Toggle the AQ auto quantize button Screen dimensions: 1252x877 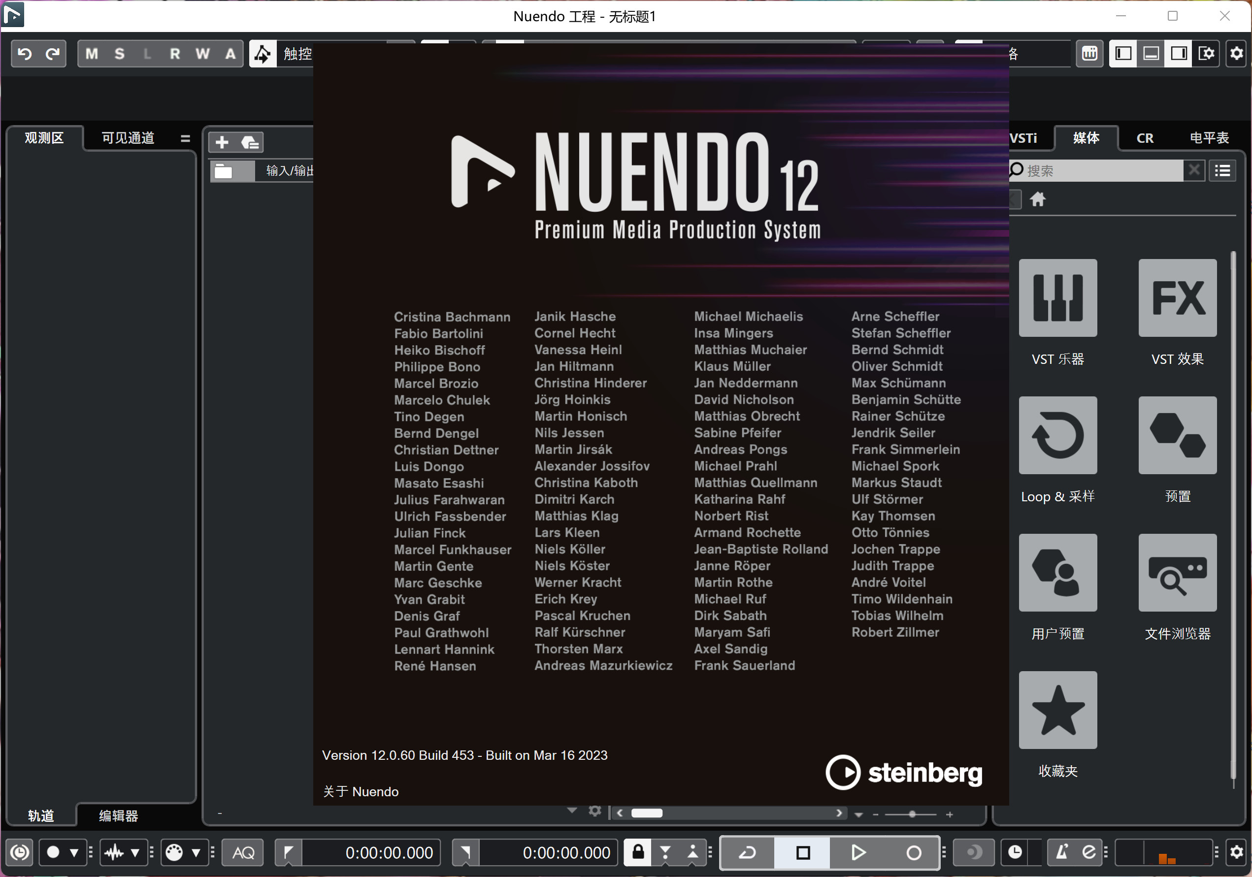(x=243, y=852)
